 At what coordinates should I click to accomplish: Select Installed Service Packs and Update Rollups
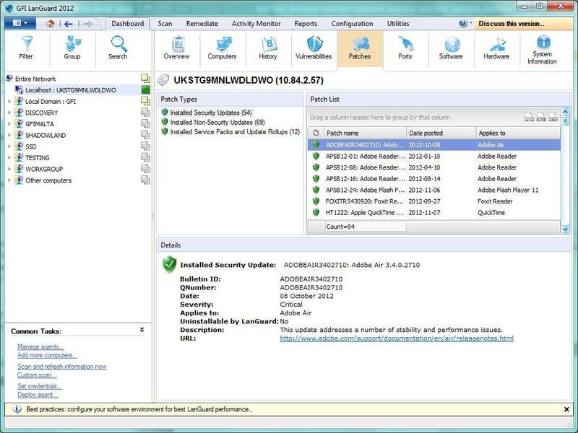235,131
